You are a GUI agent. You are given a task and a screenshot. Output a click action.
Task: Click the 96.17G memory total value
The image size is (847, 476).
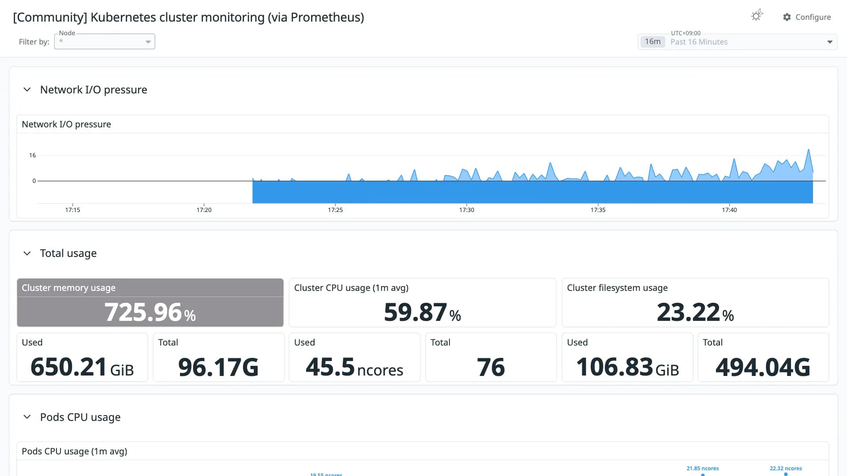(218, 367)
